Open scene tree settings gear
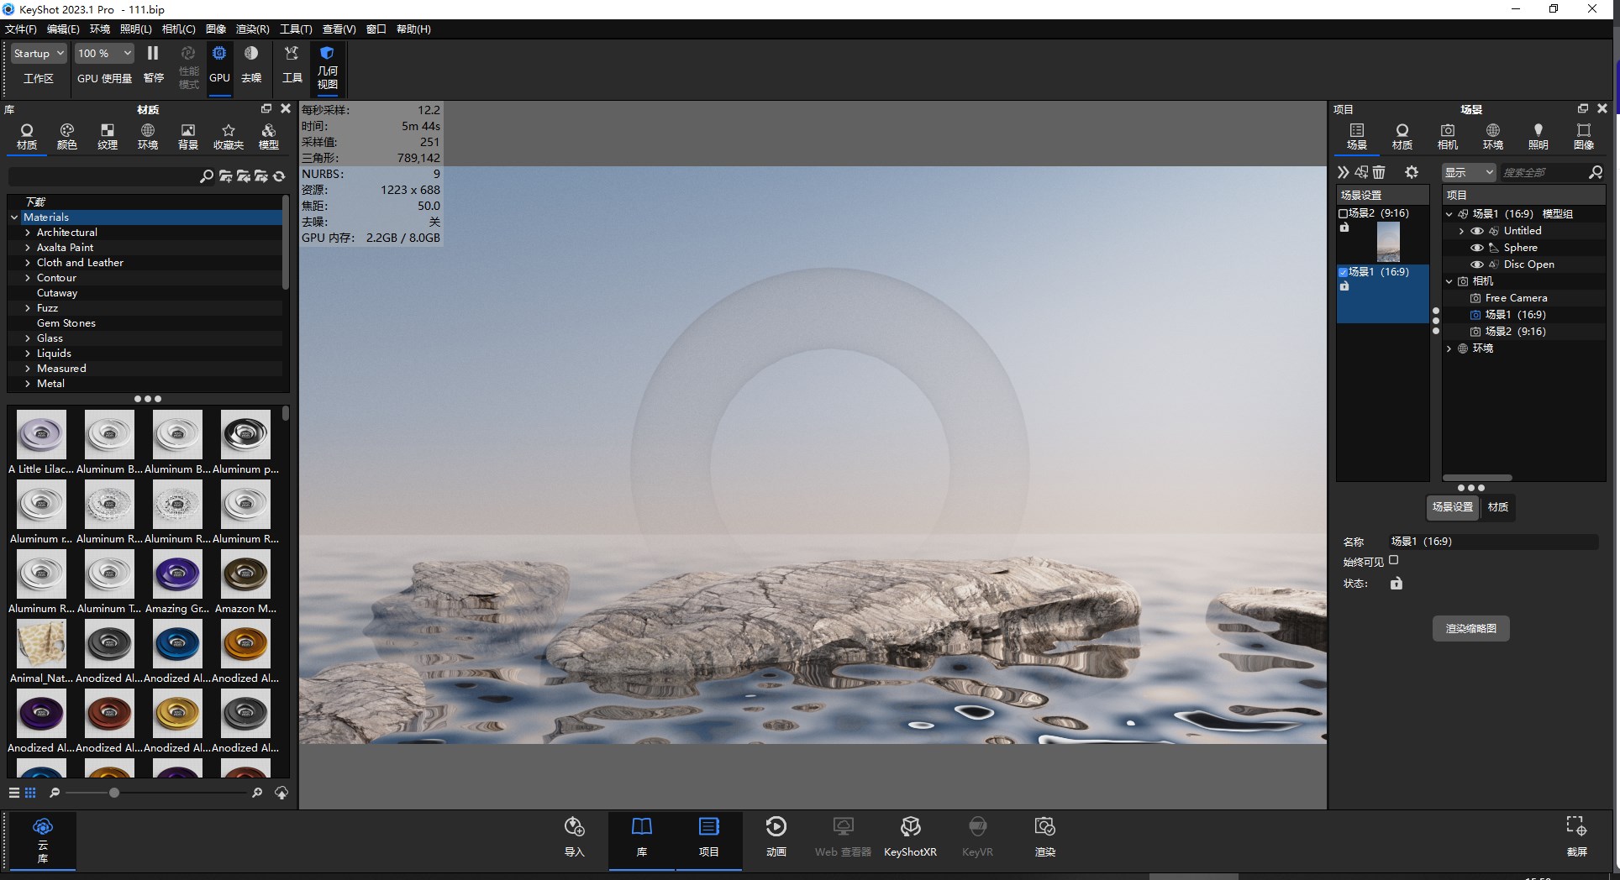The height and width of the screenshot is (880, 1620). pos(1412,172)
